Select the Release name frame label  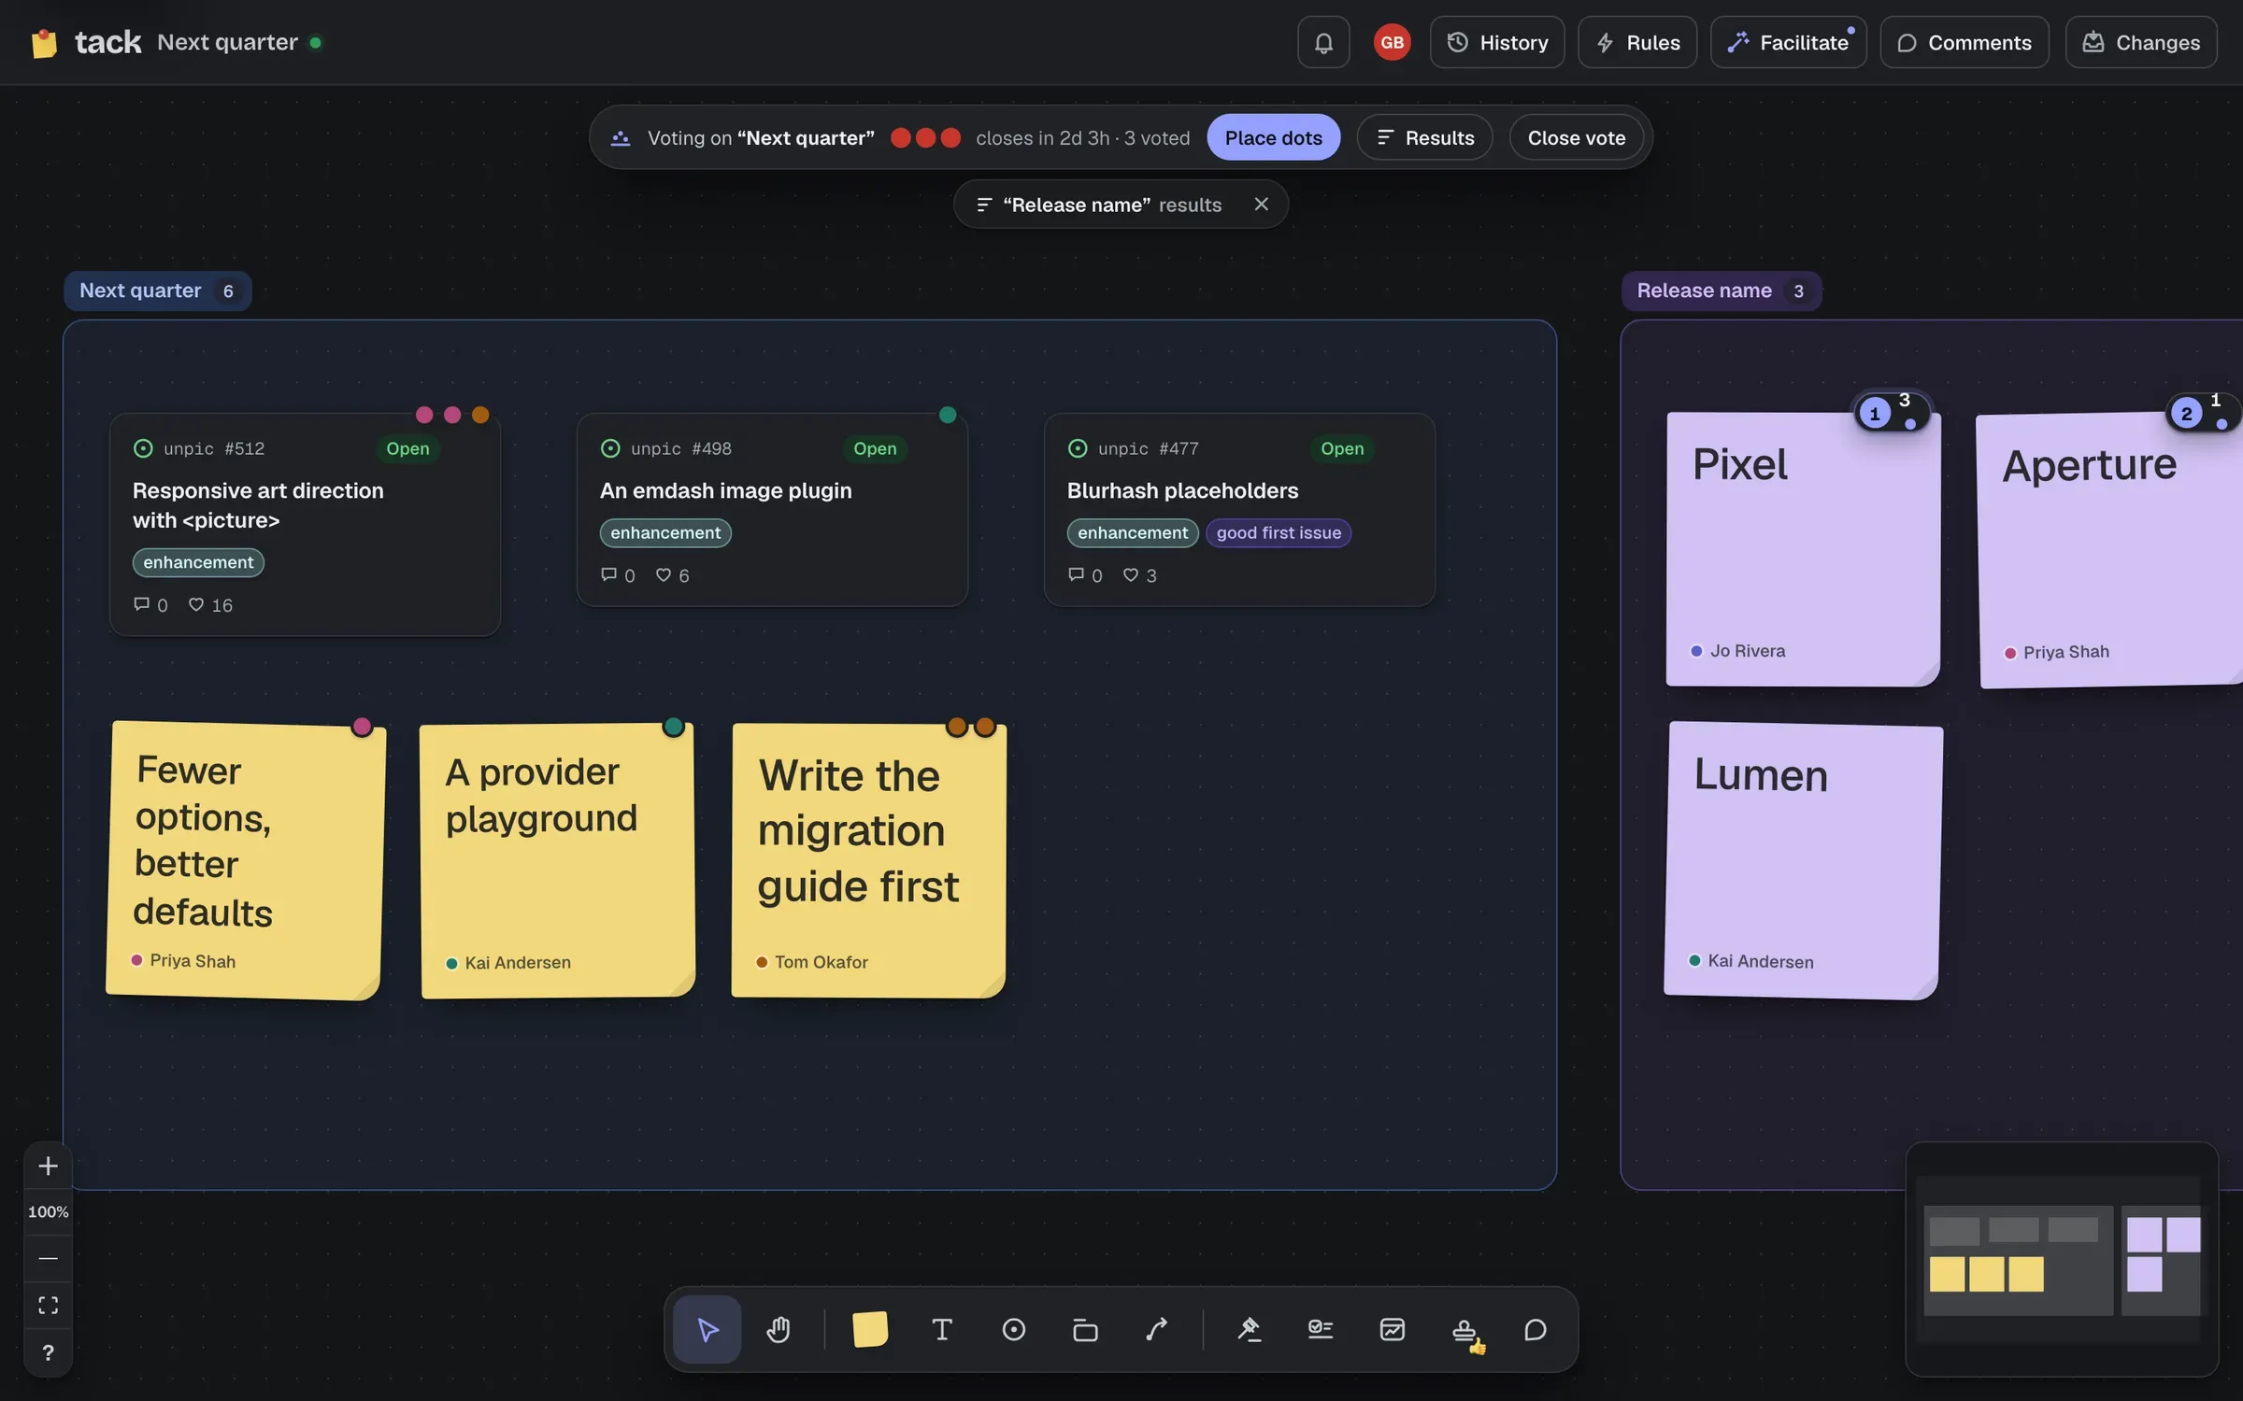[1722, 290]
